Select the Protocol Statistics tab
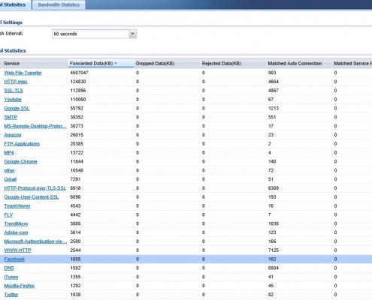Image resolution: width=372 pixels, height=300 pixels. point(14,4)
